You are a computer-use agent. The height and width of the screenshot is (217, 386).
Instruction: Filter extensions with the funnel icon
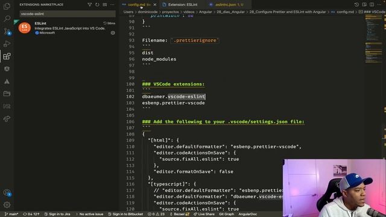tap(90, 5)
